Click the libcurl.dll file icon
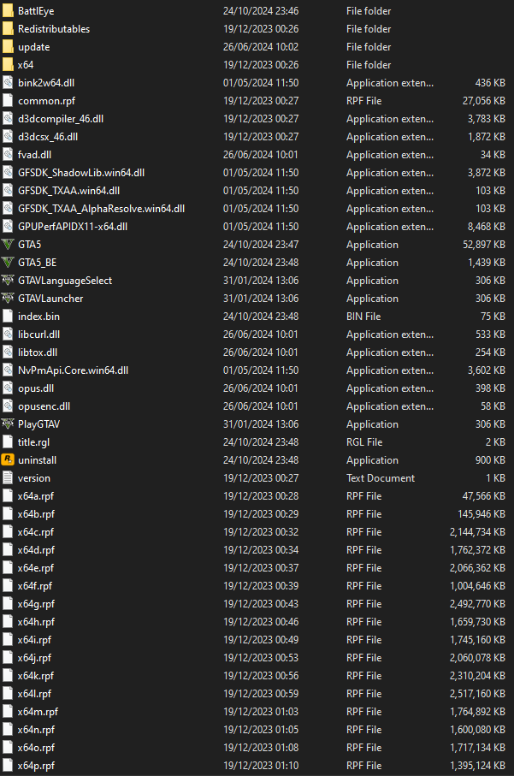The image size is (514, 776). tap(8, 335)
